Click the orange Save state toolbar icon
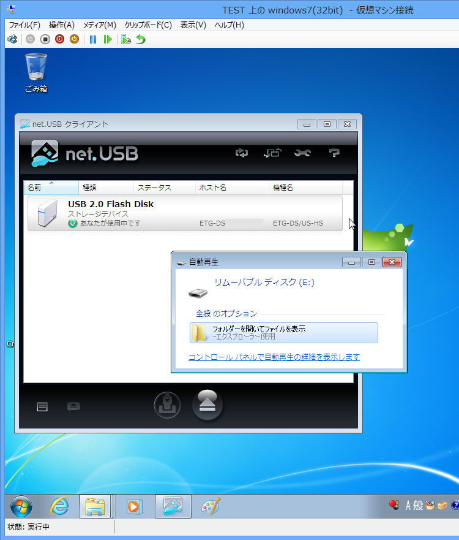Viewport: 459px width, 540px height. [74, 39]
